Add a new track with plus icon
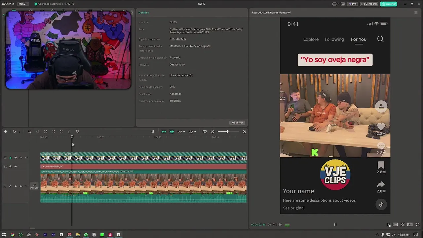 tap(5, 132)
